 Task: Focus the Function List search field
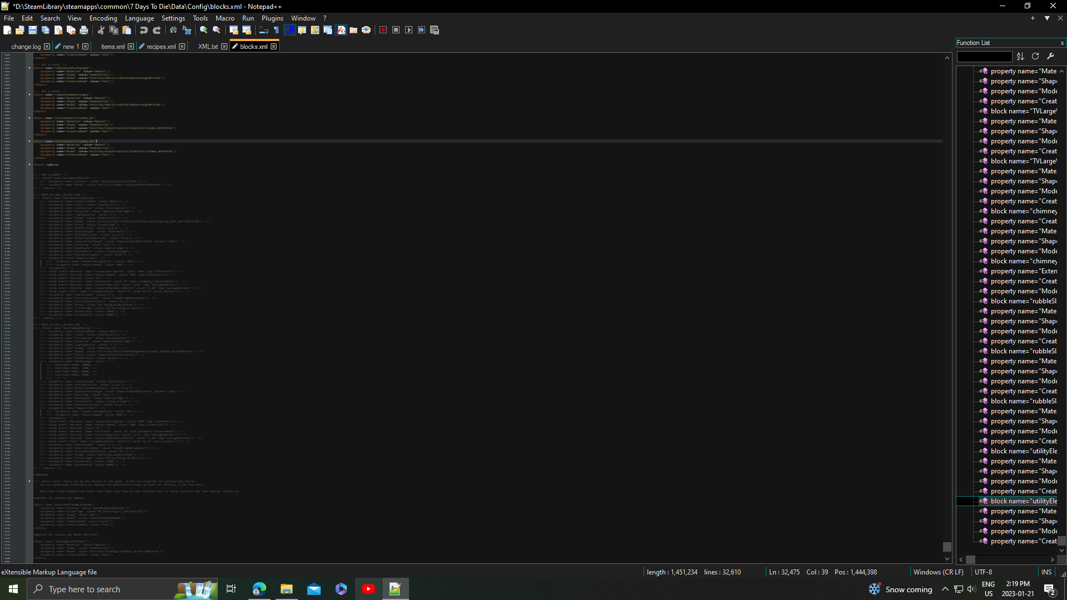coord(984,57)
